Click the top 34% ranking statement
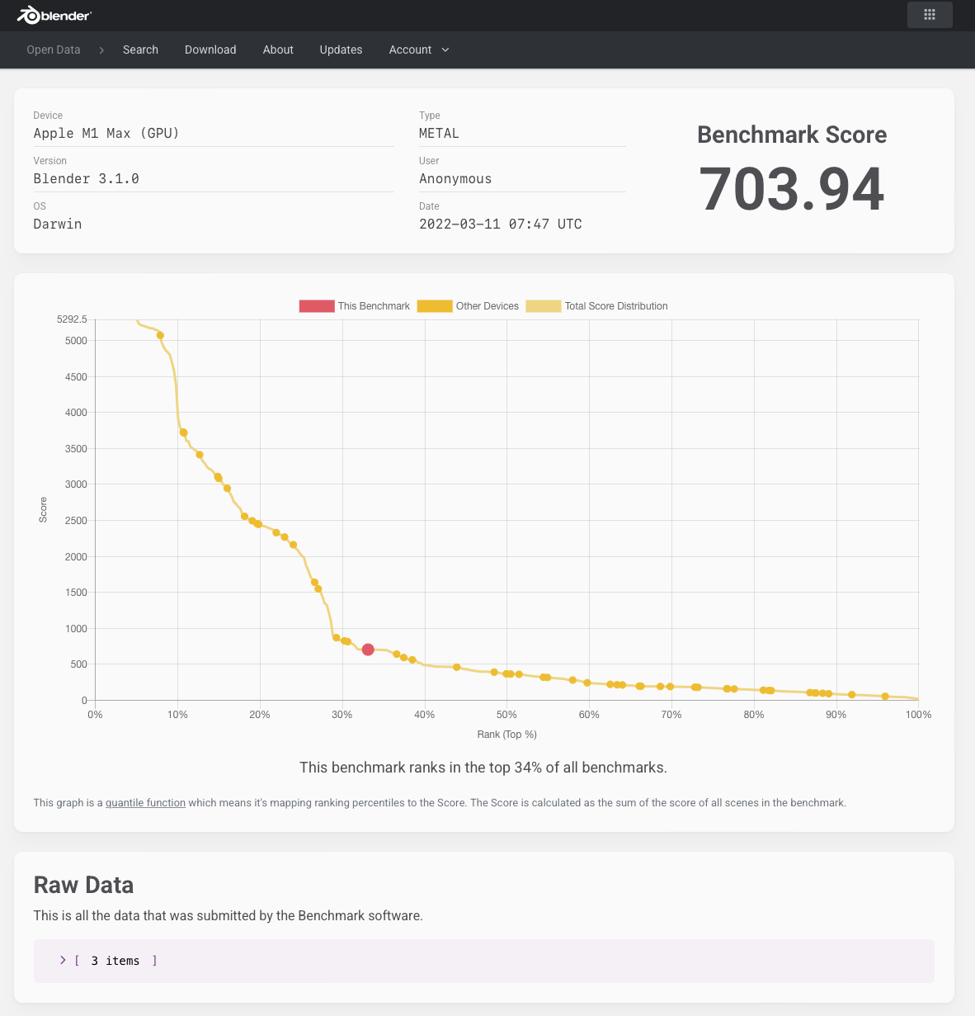Image resolution: width=975 pixels, height=1016 pixels. (483, 768)
